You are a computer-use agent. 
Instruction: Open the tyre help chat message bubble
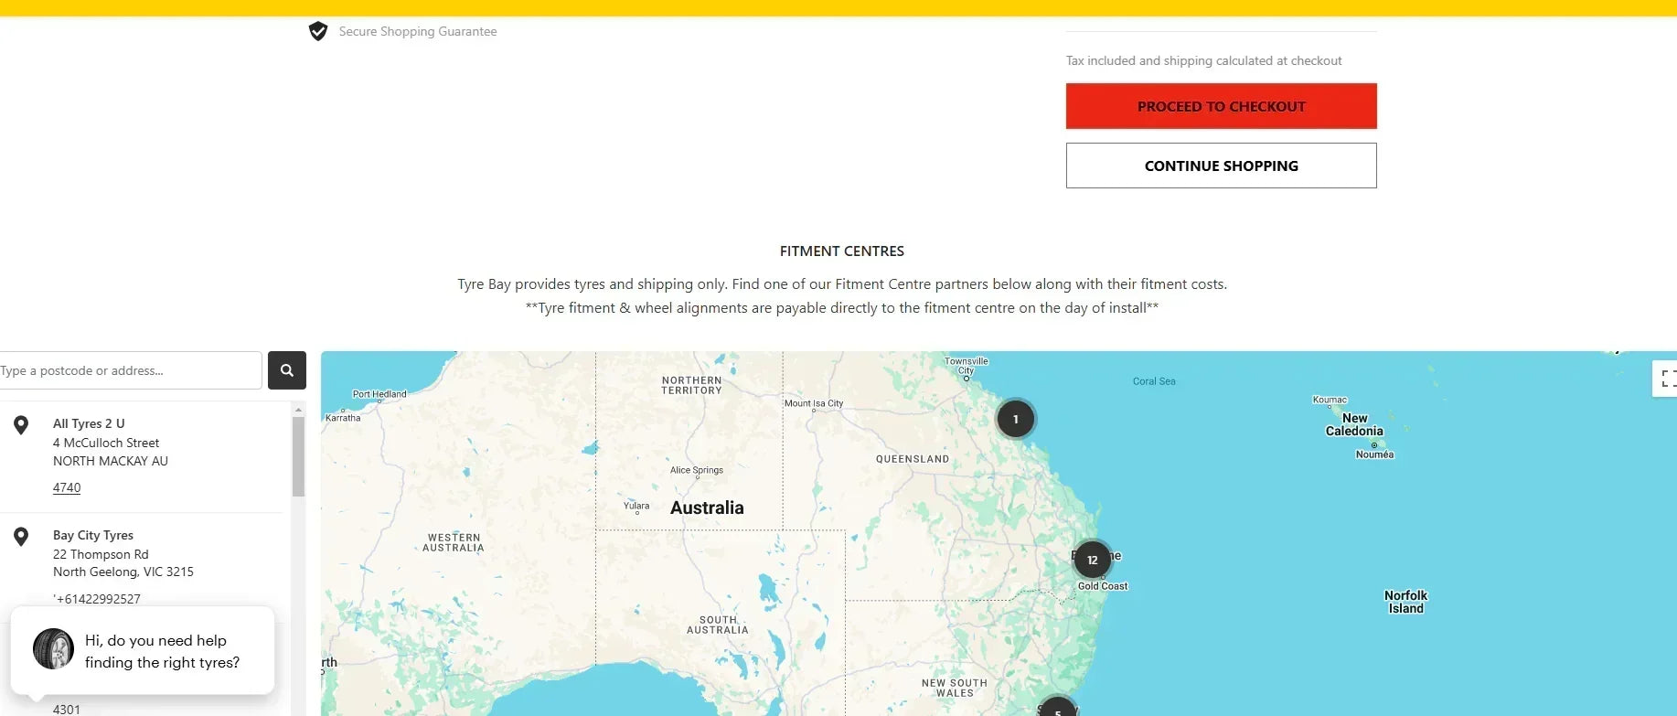coord(162,651)
